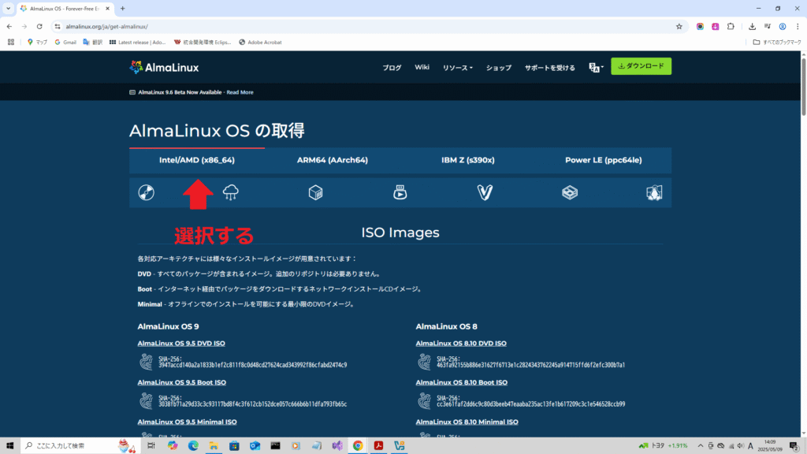Screen dimensions: 807x454
Task: Show hidden system tray icons
Action: [700, 446]
